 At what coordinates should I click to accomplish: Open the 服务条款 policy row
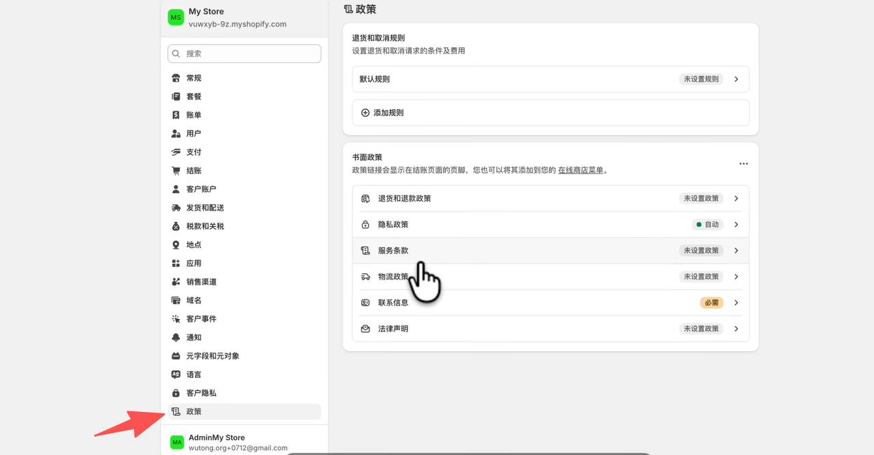point(551,251)
